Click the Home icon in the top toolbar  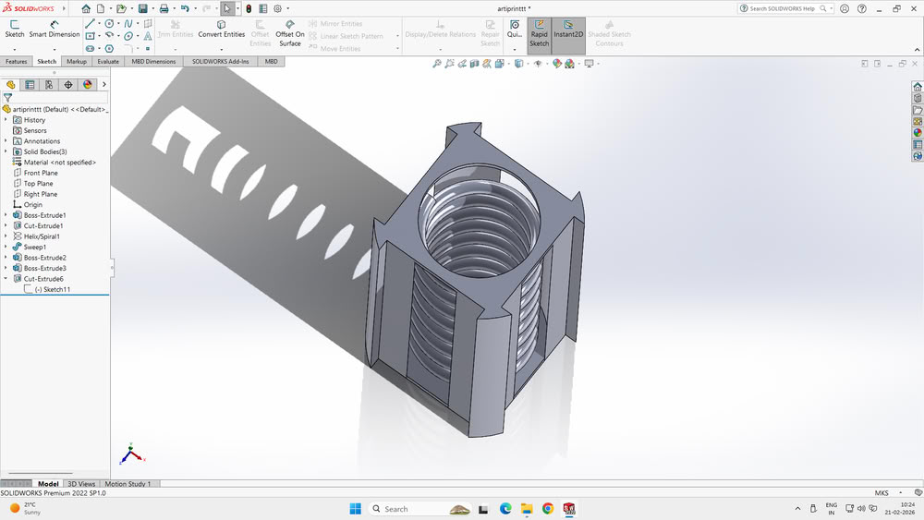(86, 9)
